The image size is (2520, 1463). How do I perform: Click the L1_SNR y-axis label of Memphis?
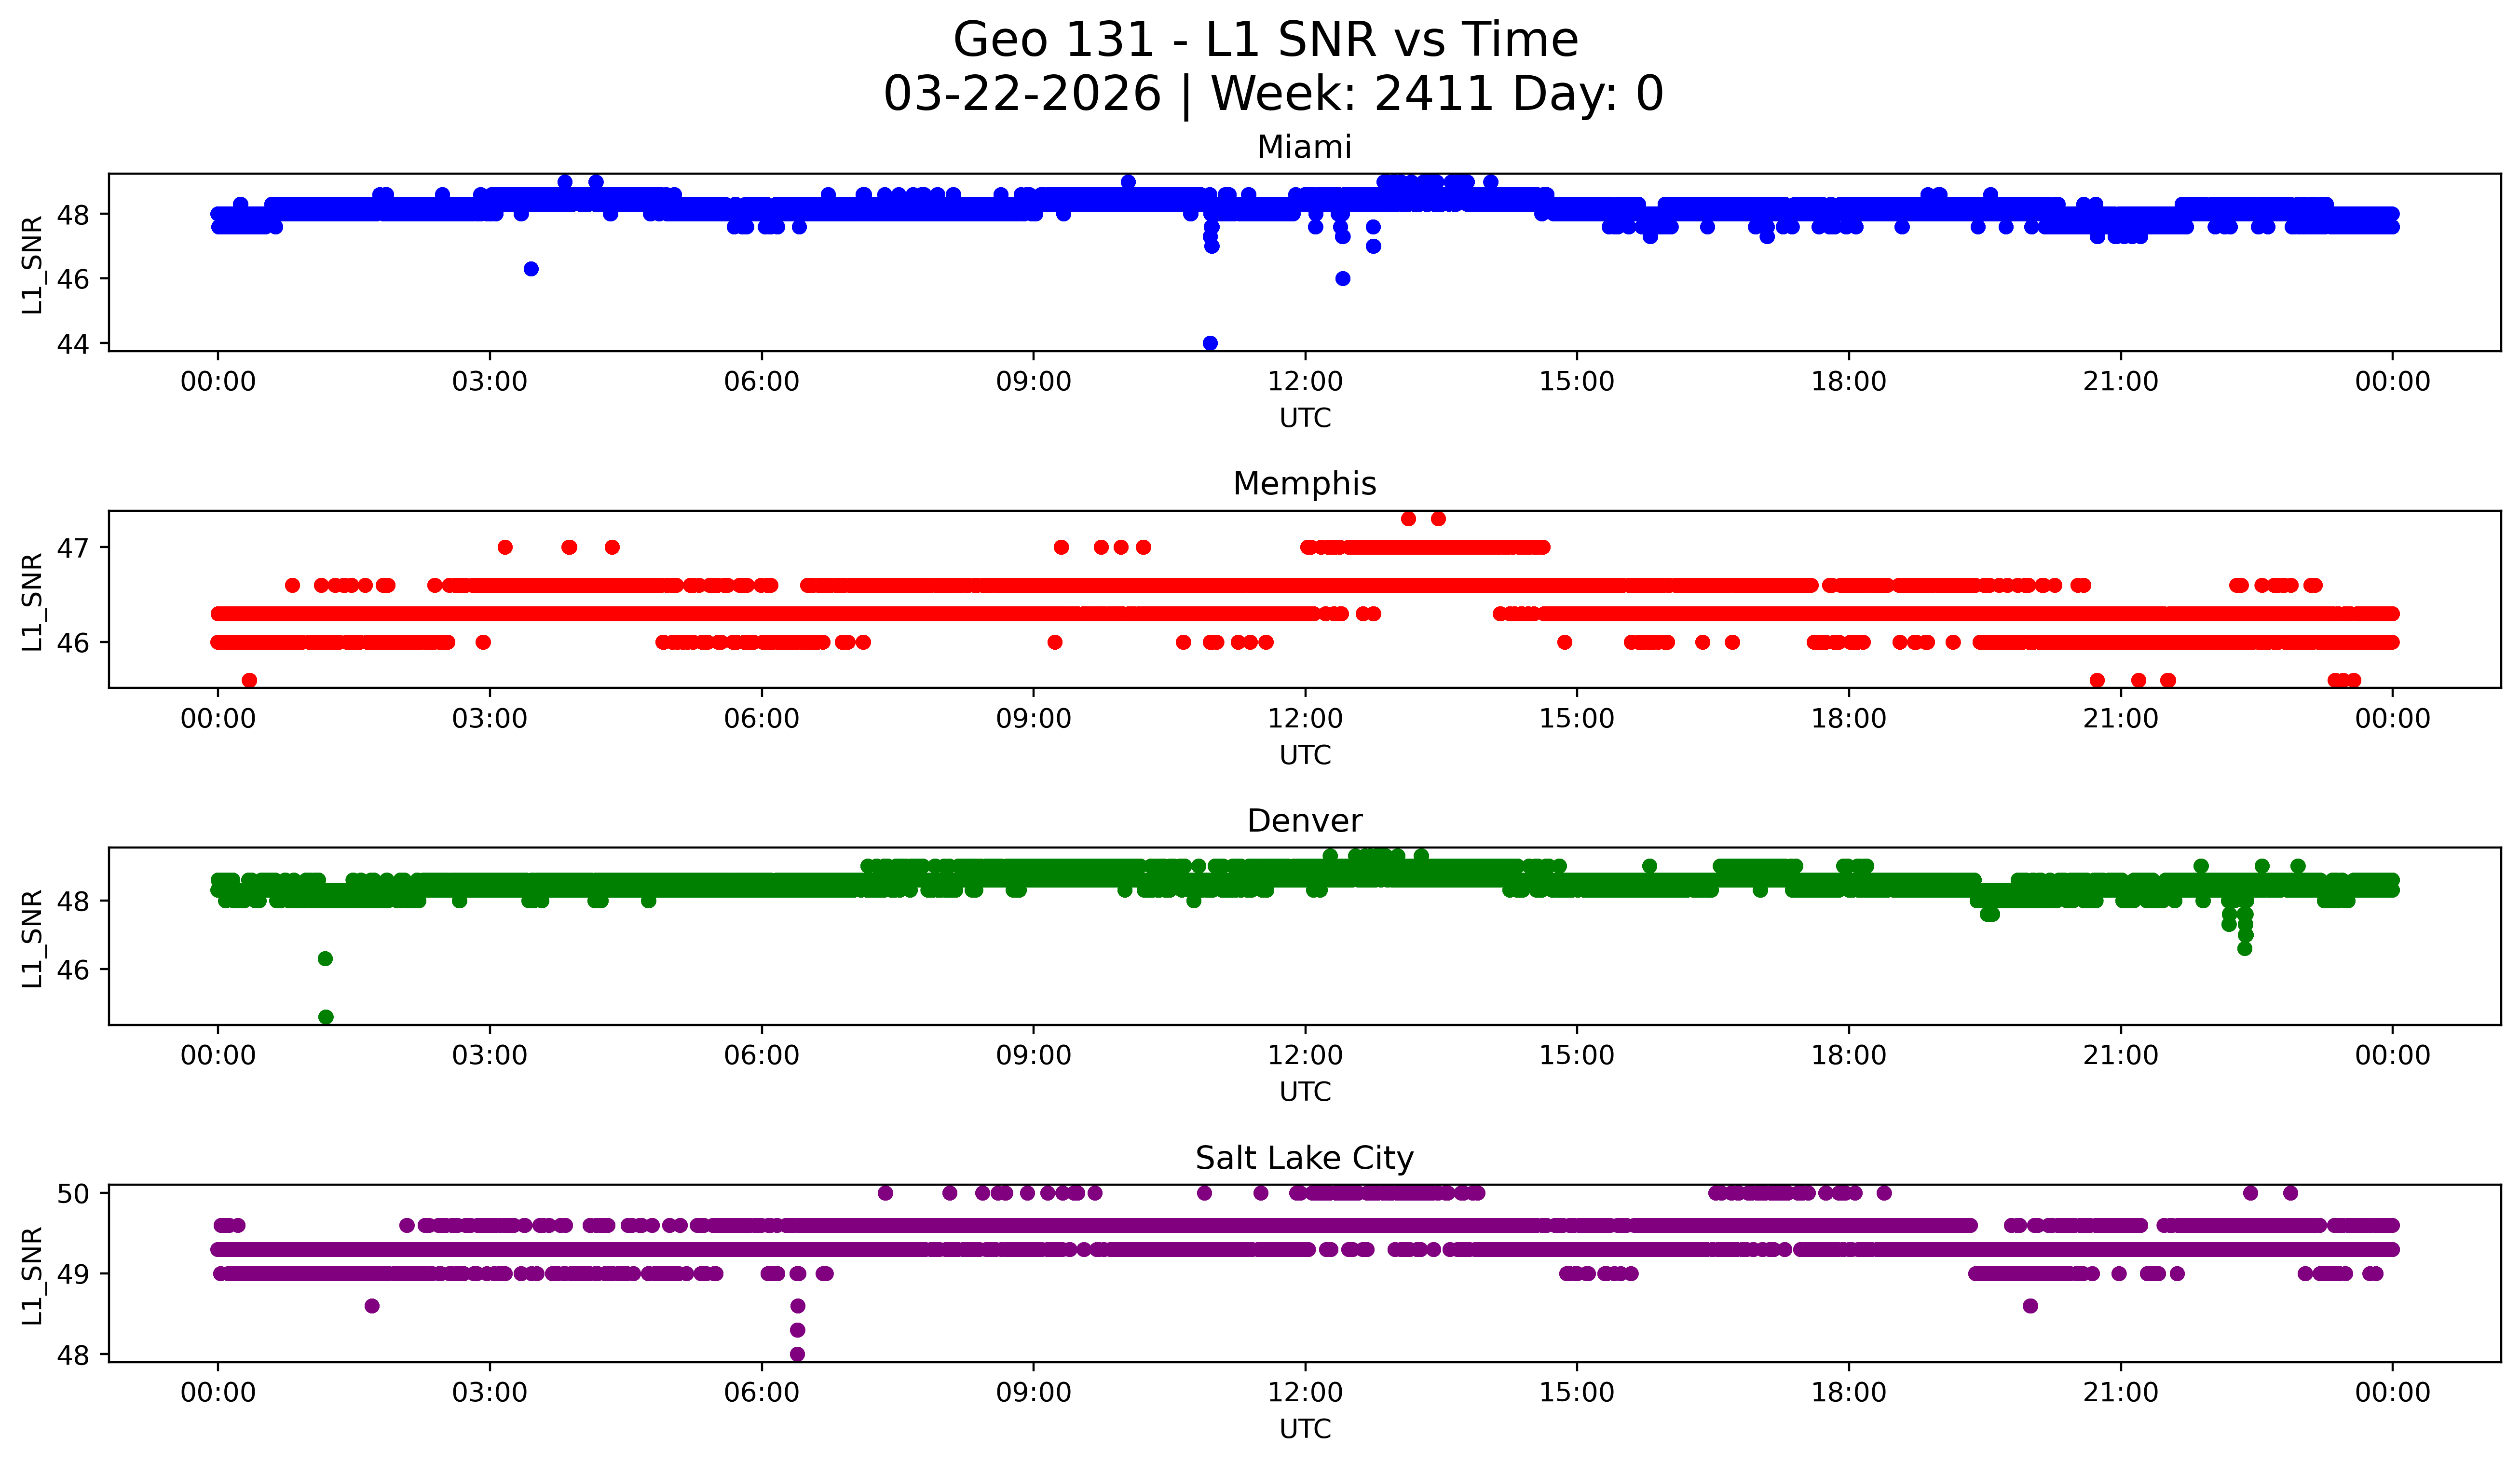pyautogui.click(x=32, y=601)
